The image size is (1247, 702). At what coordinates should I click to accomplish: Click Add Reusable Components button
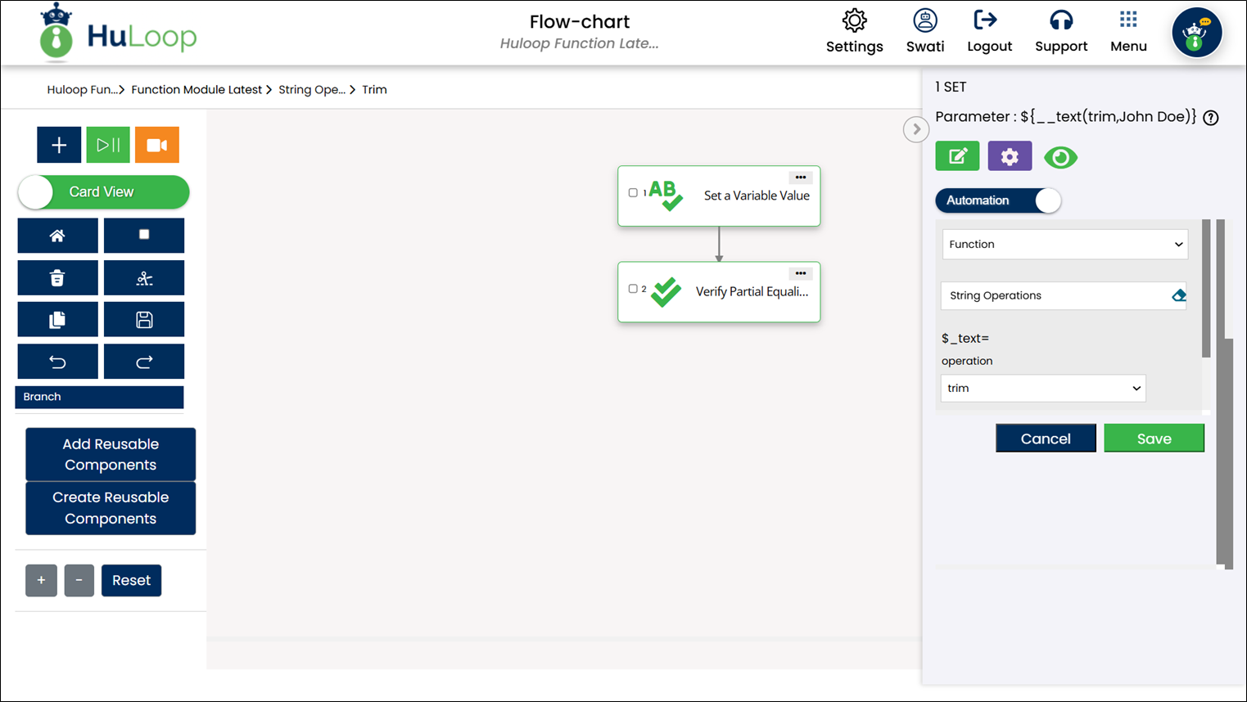(111, 454)
